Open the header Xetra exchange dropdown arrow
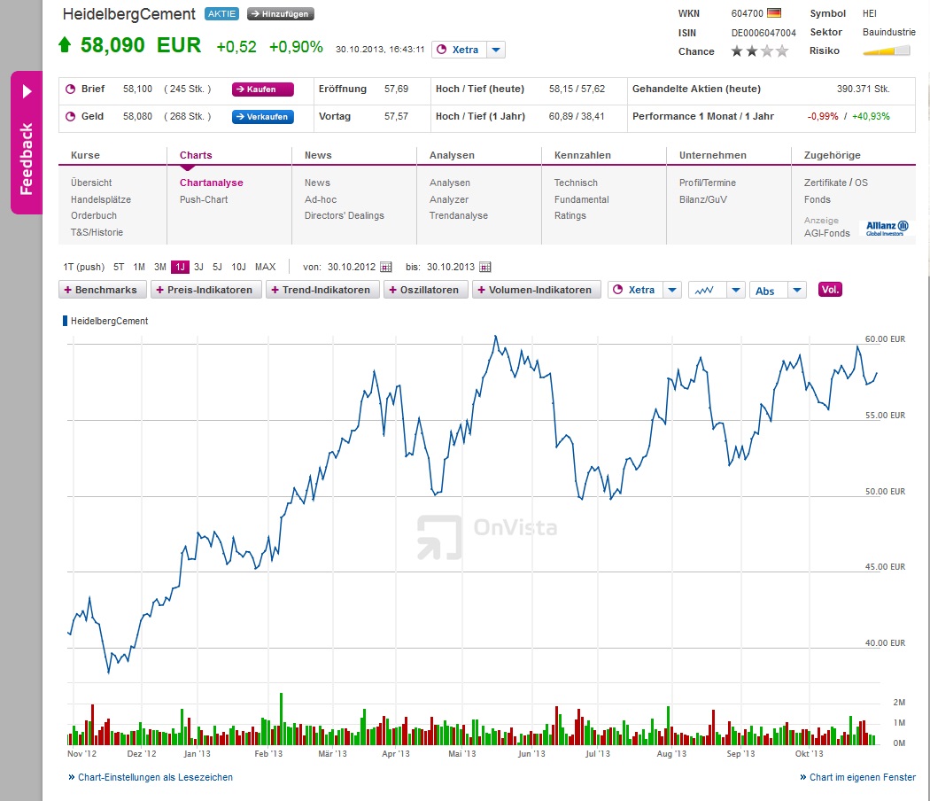The image size is (930, 801). tap(496, 50)
